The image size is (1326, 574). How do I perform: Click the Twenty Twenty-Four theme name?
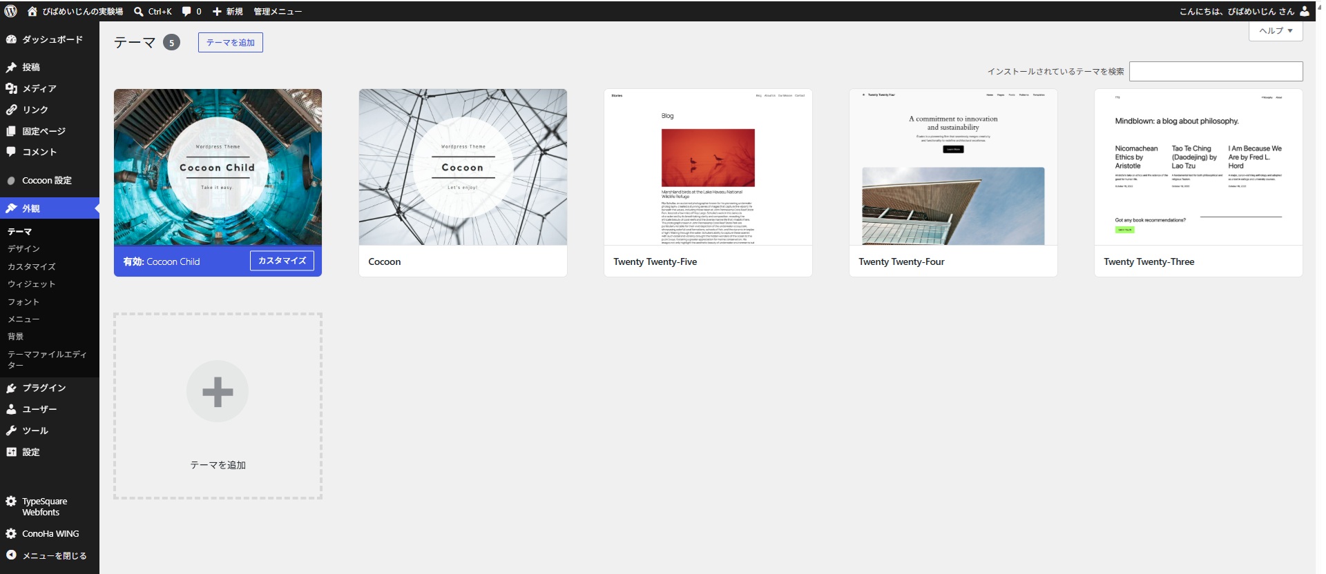click(901, 262)
